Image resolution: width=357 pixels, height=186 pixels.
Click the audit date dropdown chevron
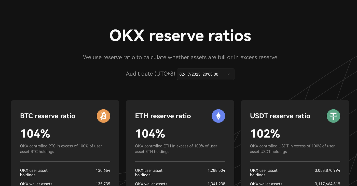point(228,74)
